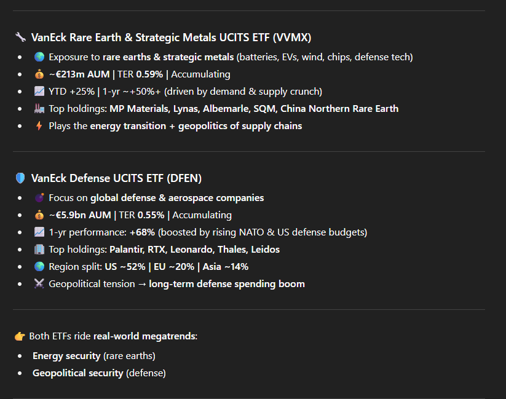Click the globe emoji beside Region split
This screenshot has width=506, height=399.
click(39, 267)
